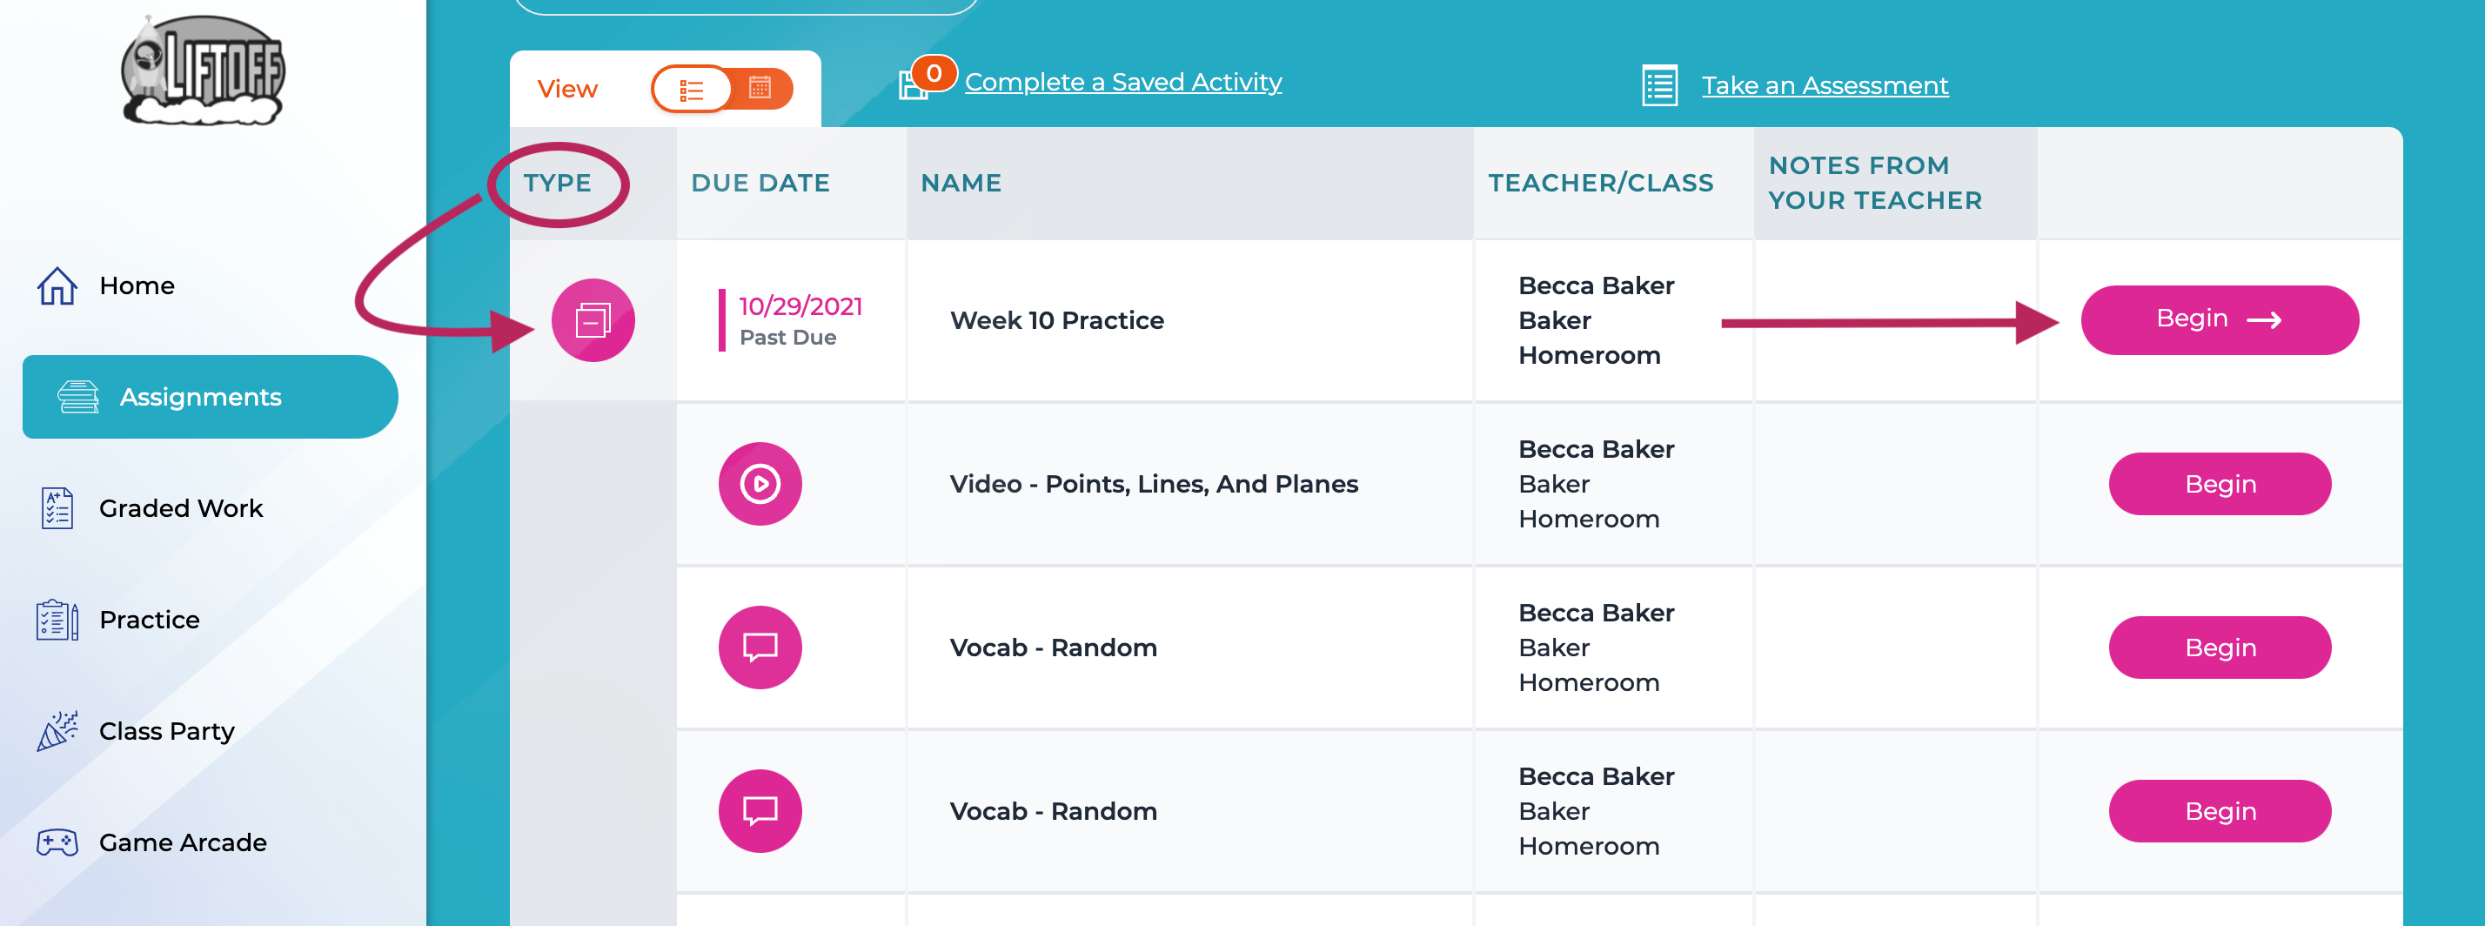Click the first Vocab chat bubble icon

(760, 648)
